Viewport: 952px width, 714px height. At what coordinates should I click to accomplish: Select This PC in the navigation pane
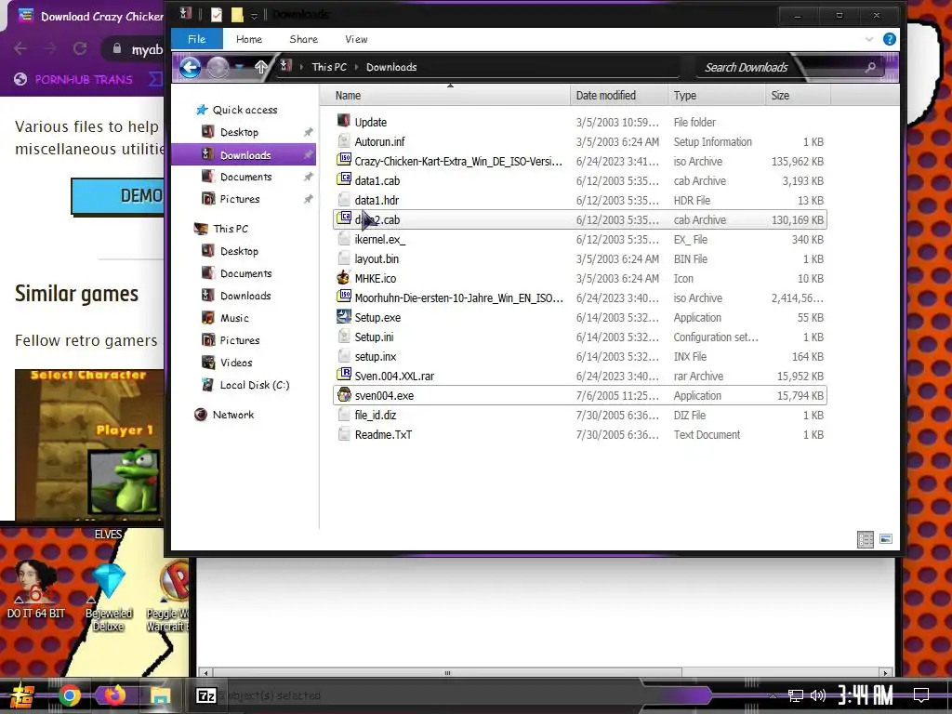(x=231, y=229)
